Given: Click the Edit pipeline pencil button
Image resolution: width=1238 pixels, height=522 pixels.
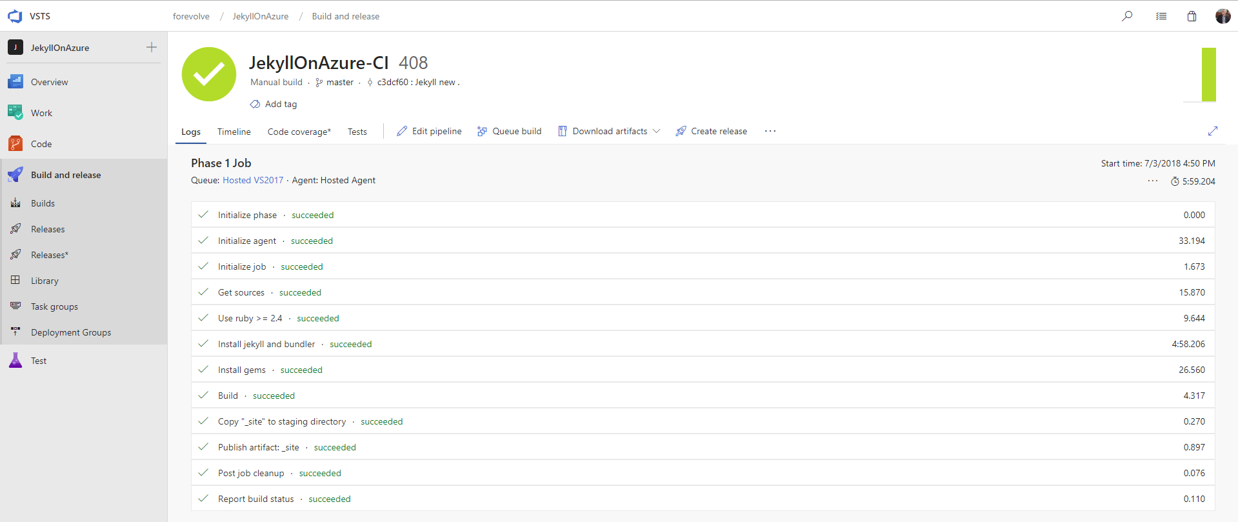Looking at the screenshot, I should 429,131.
